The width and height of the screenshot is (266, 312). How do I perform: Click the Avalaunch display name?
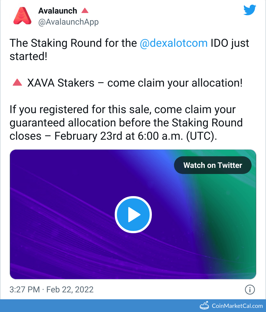pos(58,11)
